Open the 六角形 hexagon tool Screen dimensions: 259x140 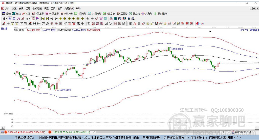tap(147, 14)
